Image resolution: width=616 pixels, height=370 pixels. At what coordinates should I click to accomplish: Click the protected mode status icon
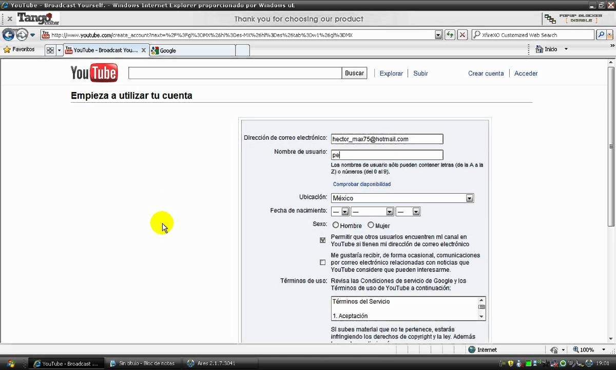coord(554,349)
